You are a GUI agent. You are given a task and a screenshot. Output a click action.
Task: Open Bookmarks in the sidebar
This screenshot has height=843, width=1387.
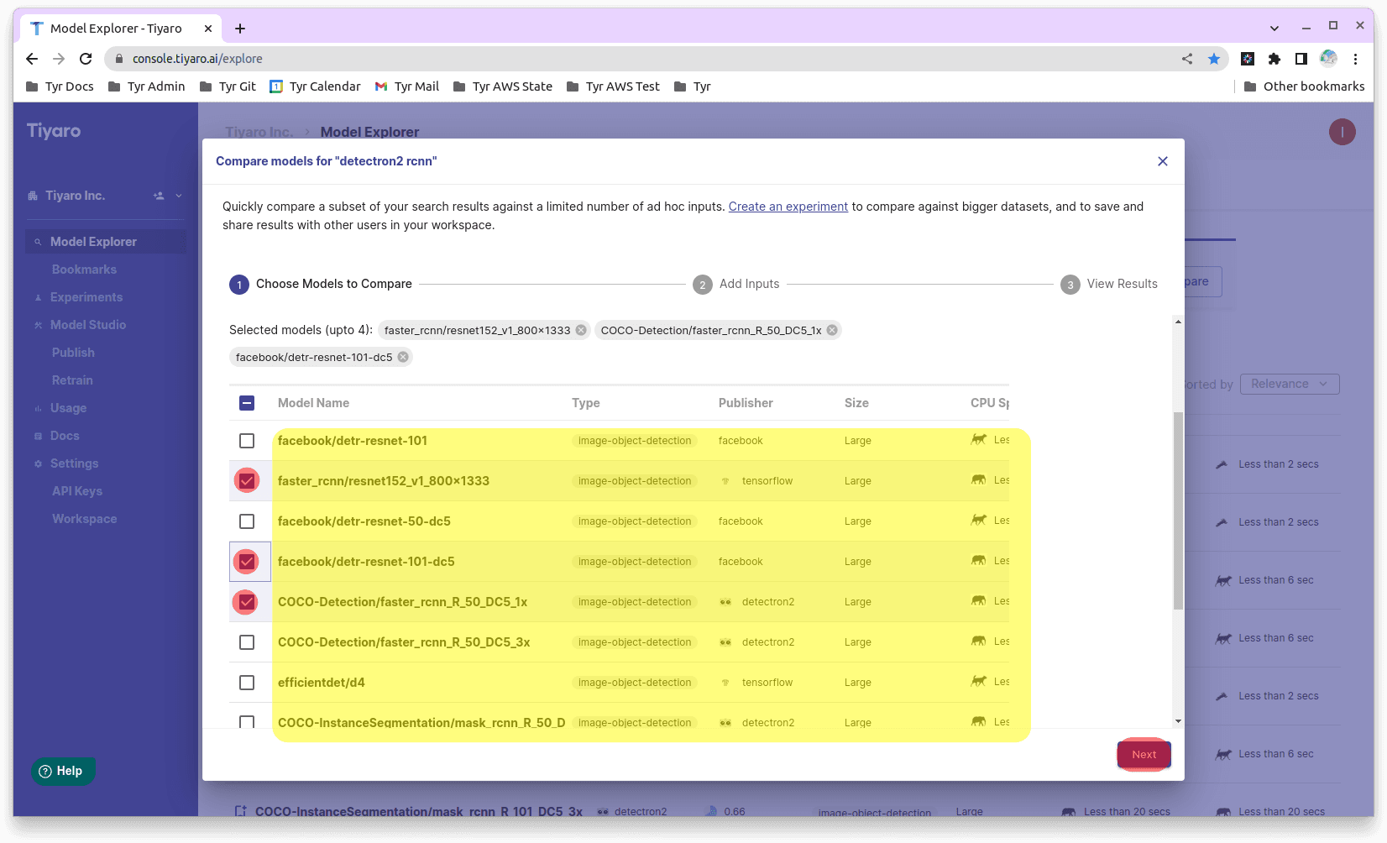coord(84,270)
